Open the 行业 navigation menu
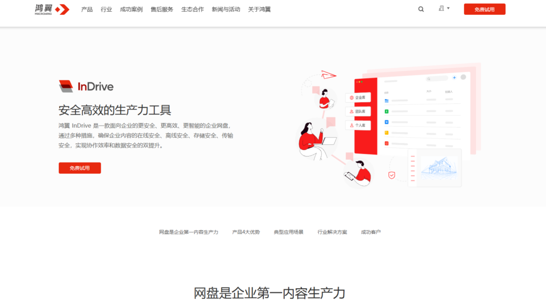The height and width of the screenshot is (303, 546). point(107,10)
